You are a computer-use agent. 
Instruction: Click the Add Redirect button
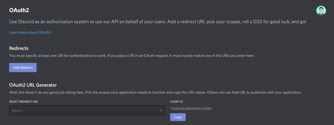click(23, 67)
